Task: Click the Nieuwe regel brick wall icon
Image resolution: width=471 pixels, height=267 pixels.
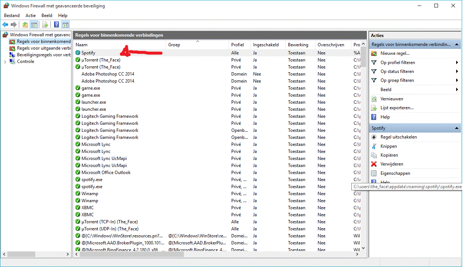Action: coord(374,53)
